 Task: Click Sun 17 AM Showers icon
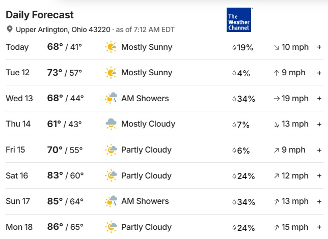tap(111, 201)
